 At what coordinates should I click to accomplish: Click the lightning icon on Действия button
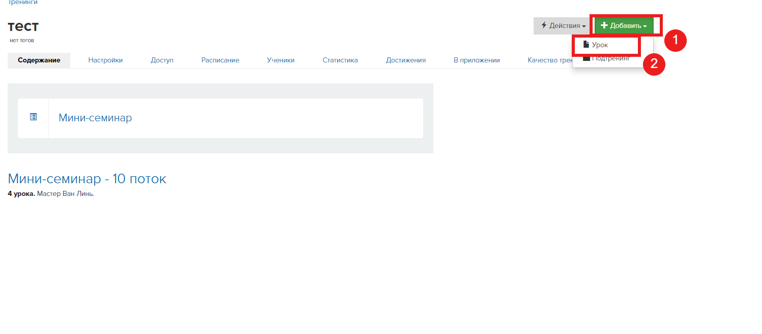pyautogui.click(x=543, y=25)
